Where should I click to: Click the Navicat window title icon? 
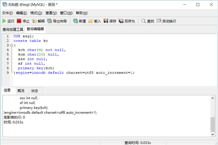[x=4, y=4]
